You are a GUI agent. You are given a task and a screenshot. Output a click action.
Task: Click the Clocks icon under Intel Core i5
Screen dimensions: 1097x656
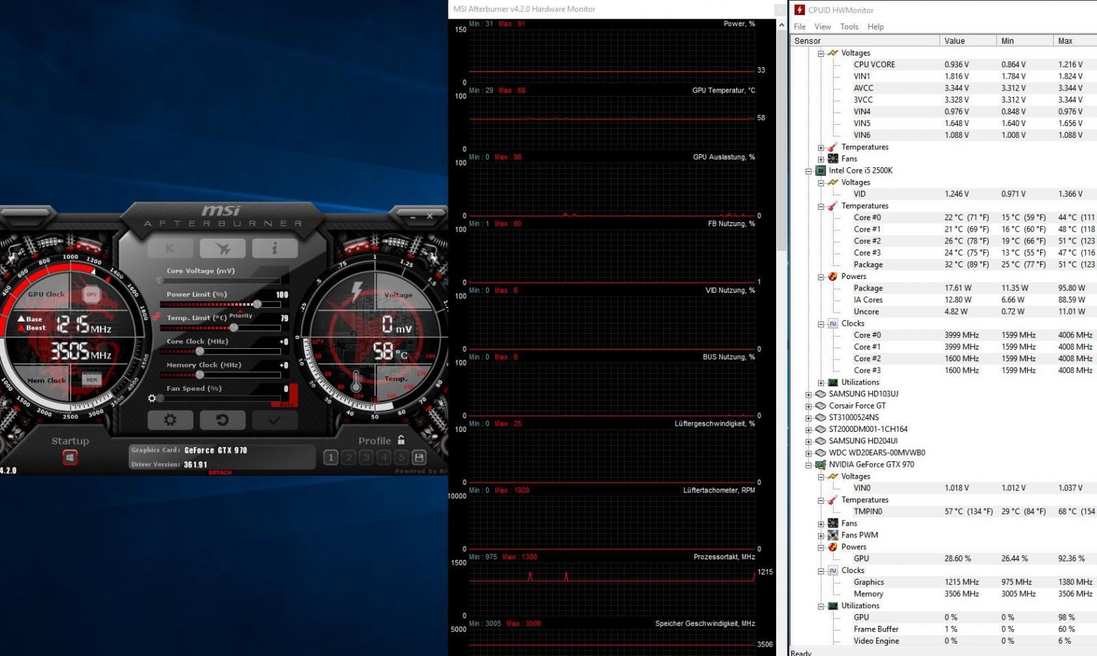pos(833,324)
